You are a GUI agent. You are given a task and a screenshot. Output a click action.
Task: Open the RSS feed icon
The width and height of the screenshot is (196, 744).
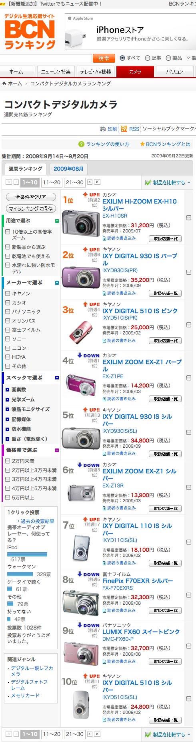point(124,129)
